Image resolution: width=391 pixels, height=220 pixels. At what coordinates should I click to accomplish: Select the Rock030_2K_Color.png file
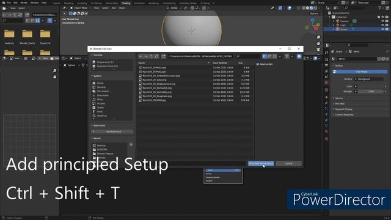pyautogui.click(x=155, y=80)
